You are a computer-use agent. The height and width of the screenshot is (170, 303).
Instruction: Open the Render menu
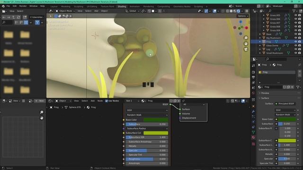coord(23,6)
